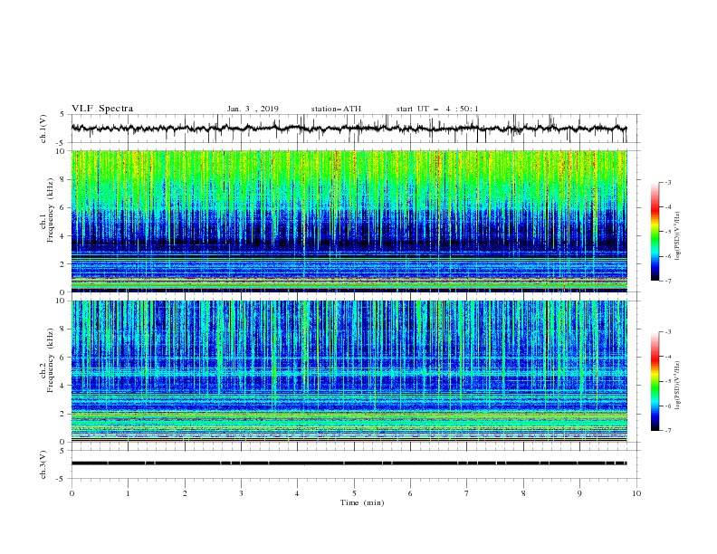Click the "VLF Spectra" title text
Screen dimensions: 717x554
click(102, 109)
